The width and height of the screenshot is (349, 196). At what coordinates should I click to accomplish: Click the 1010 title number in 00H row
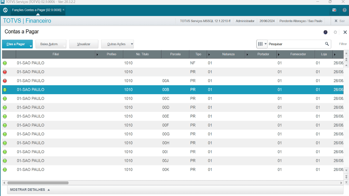(x=128, y=143)
